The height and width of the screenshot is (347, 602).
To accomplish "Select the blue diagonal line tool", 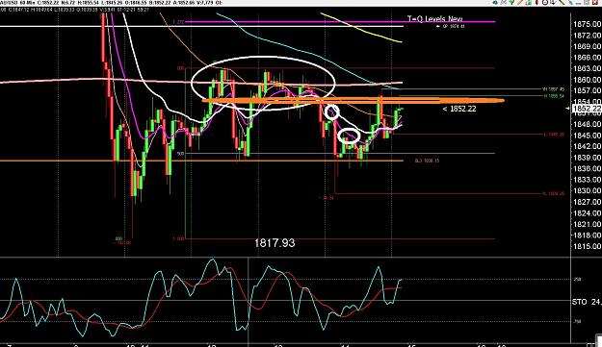I will tap(570, 2).
